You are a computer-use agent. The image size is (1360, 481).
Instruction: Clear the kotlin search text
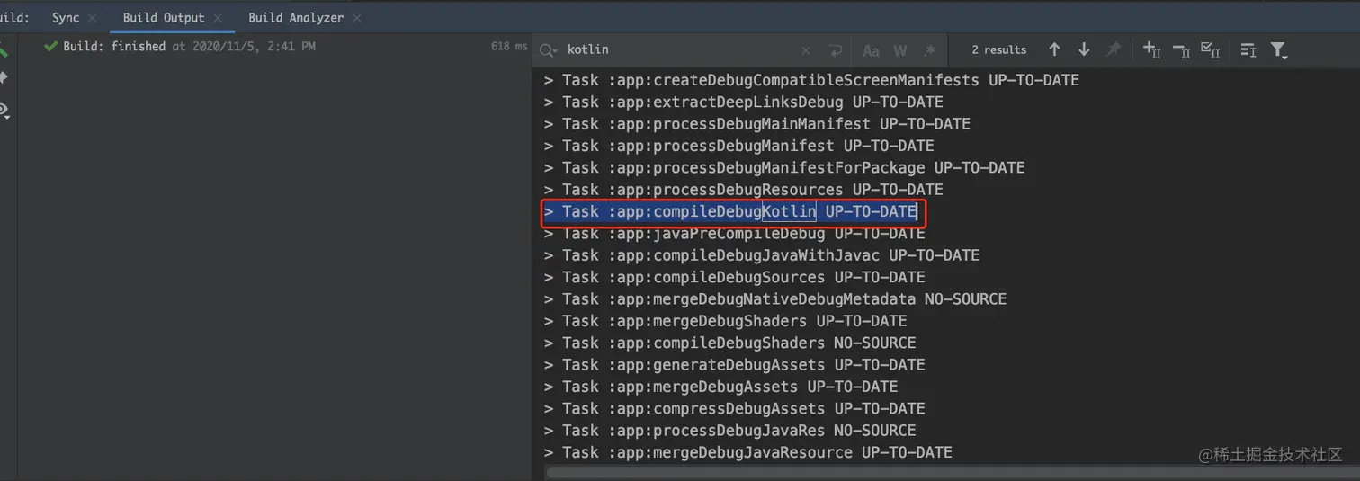(806, 50)
